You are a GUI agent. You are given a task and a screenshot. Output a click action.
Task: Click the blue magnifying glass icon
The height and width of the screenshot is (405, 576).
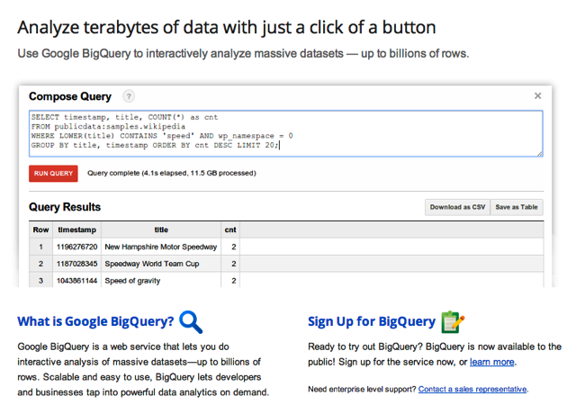tap(191, 322)
